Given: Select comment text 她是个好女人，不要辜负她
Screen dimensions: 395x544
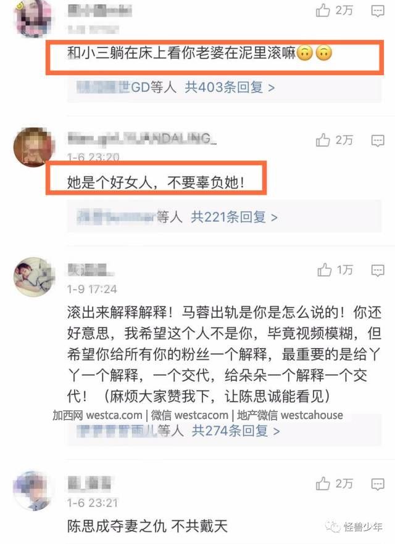Looking at the screenshot, I should point(156,182).
